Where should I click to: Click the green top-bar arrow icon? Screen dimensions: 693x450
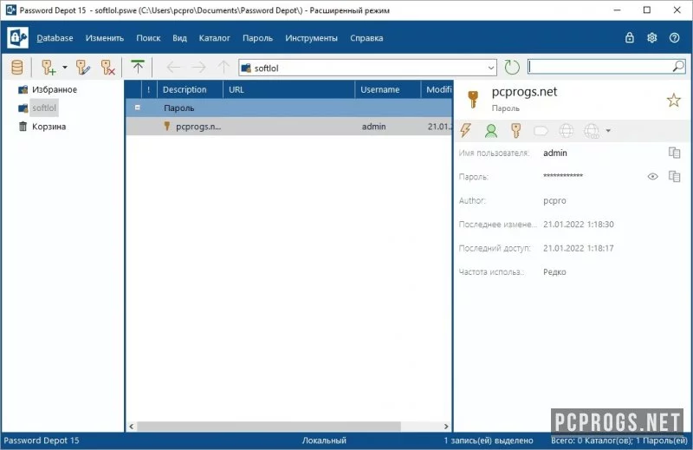[138, 68]
